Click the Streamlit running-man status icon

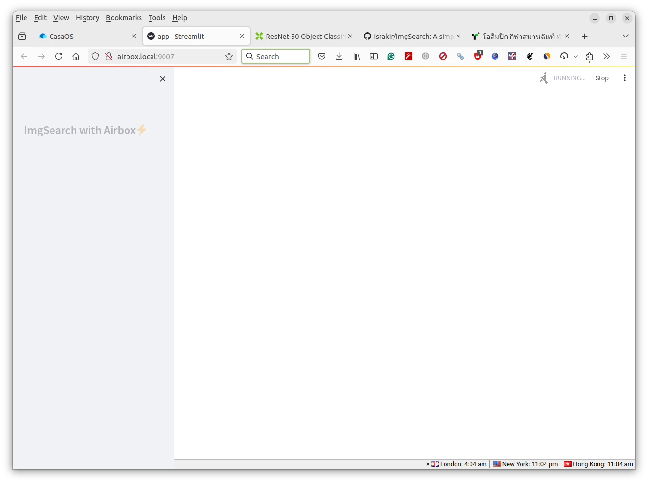544,78
